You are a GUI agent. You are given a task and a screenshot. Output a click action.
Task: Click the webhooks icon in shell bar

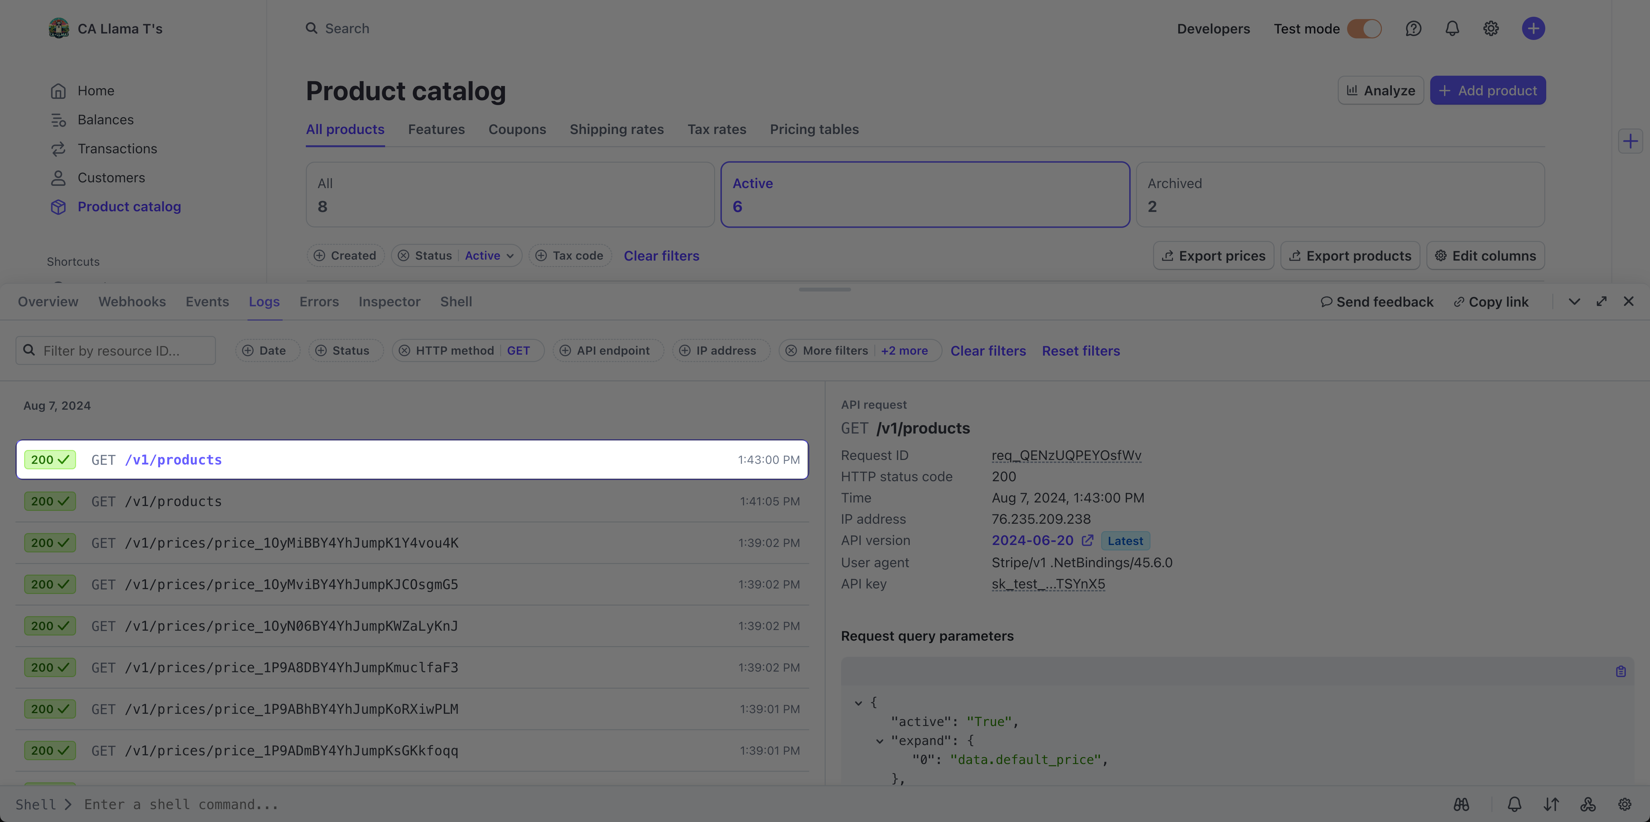(1588, 805)
